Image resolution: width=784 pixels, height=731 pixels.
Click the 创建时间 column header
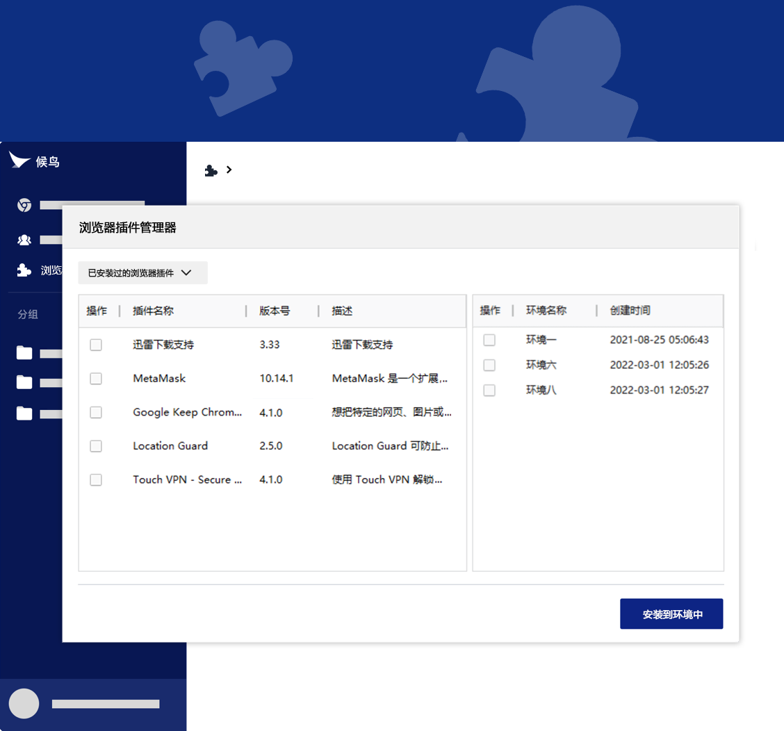tap(630, 311)
